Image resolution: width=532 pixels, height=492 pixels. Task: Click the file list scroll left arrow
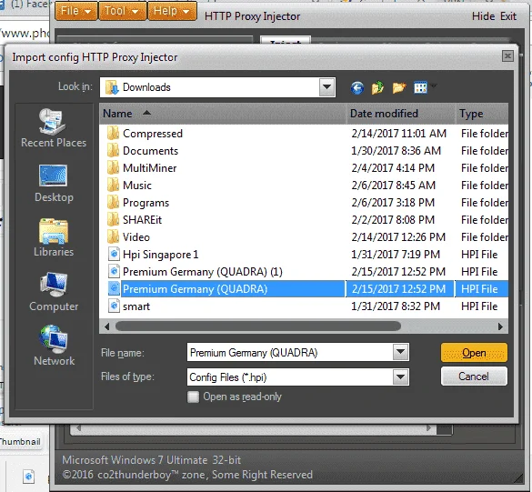pos(107,326)
